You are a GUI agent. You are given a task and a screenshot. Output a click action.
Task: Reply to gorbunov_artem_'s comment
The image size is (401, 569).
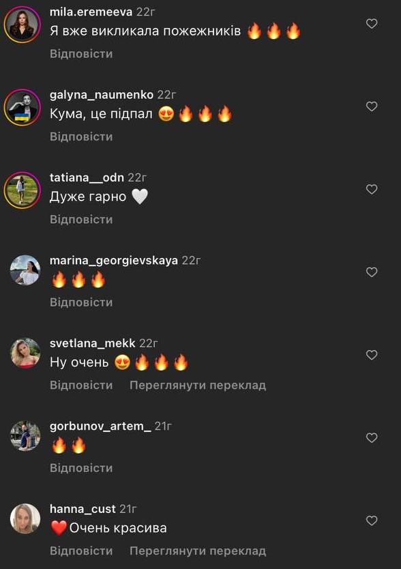pyautogui.click(x=81, y=468)
